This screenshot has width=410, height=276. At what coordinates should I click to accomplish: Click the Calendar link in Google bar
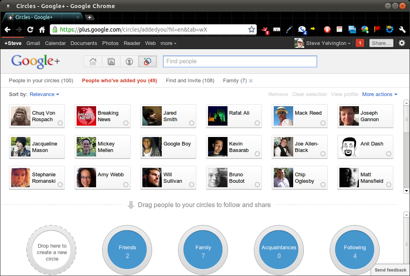[x=56, y=43]
